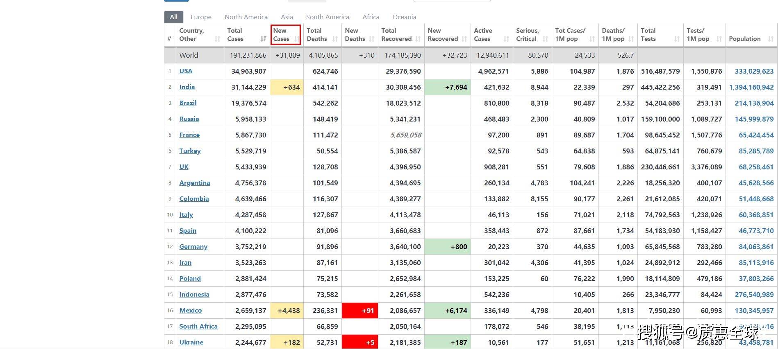Click sort arrows in New Cases header

(x=296, y=39)
